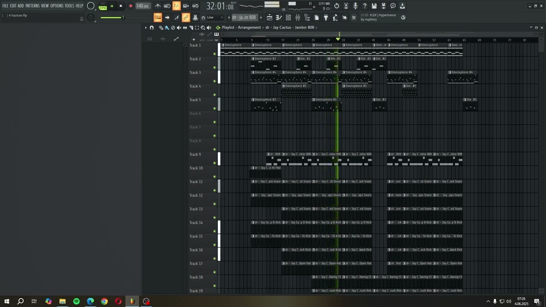Screen dimensions: 546x307
Task: Toggle the countdown before recording icon
Action: pyautogui.click(x=177, y=6)
